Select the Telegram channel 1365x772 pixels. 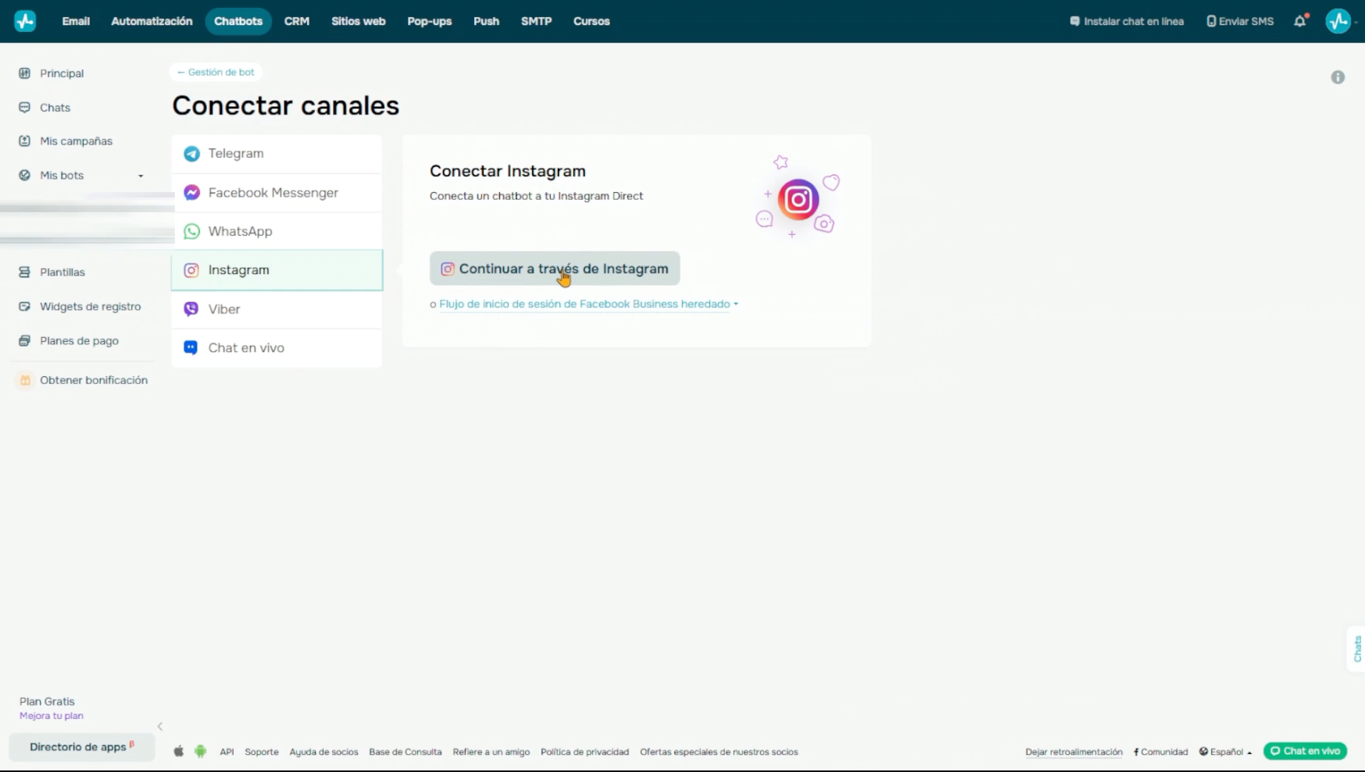click(277, 154)
